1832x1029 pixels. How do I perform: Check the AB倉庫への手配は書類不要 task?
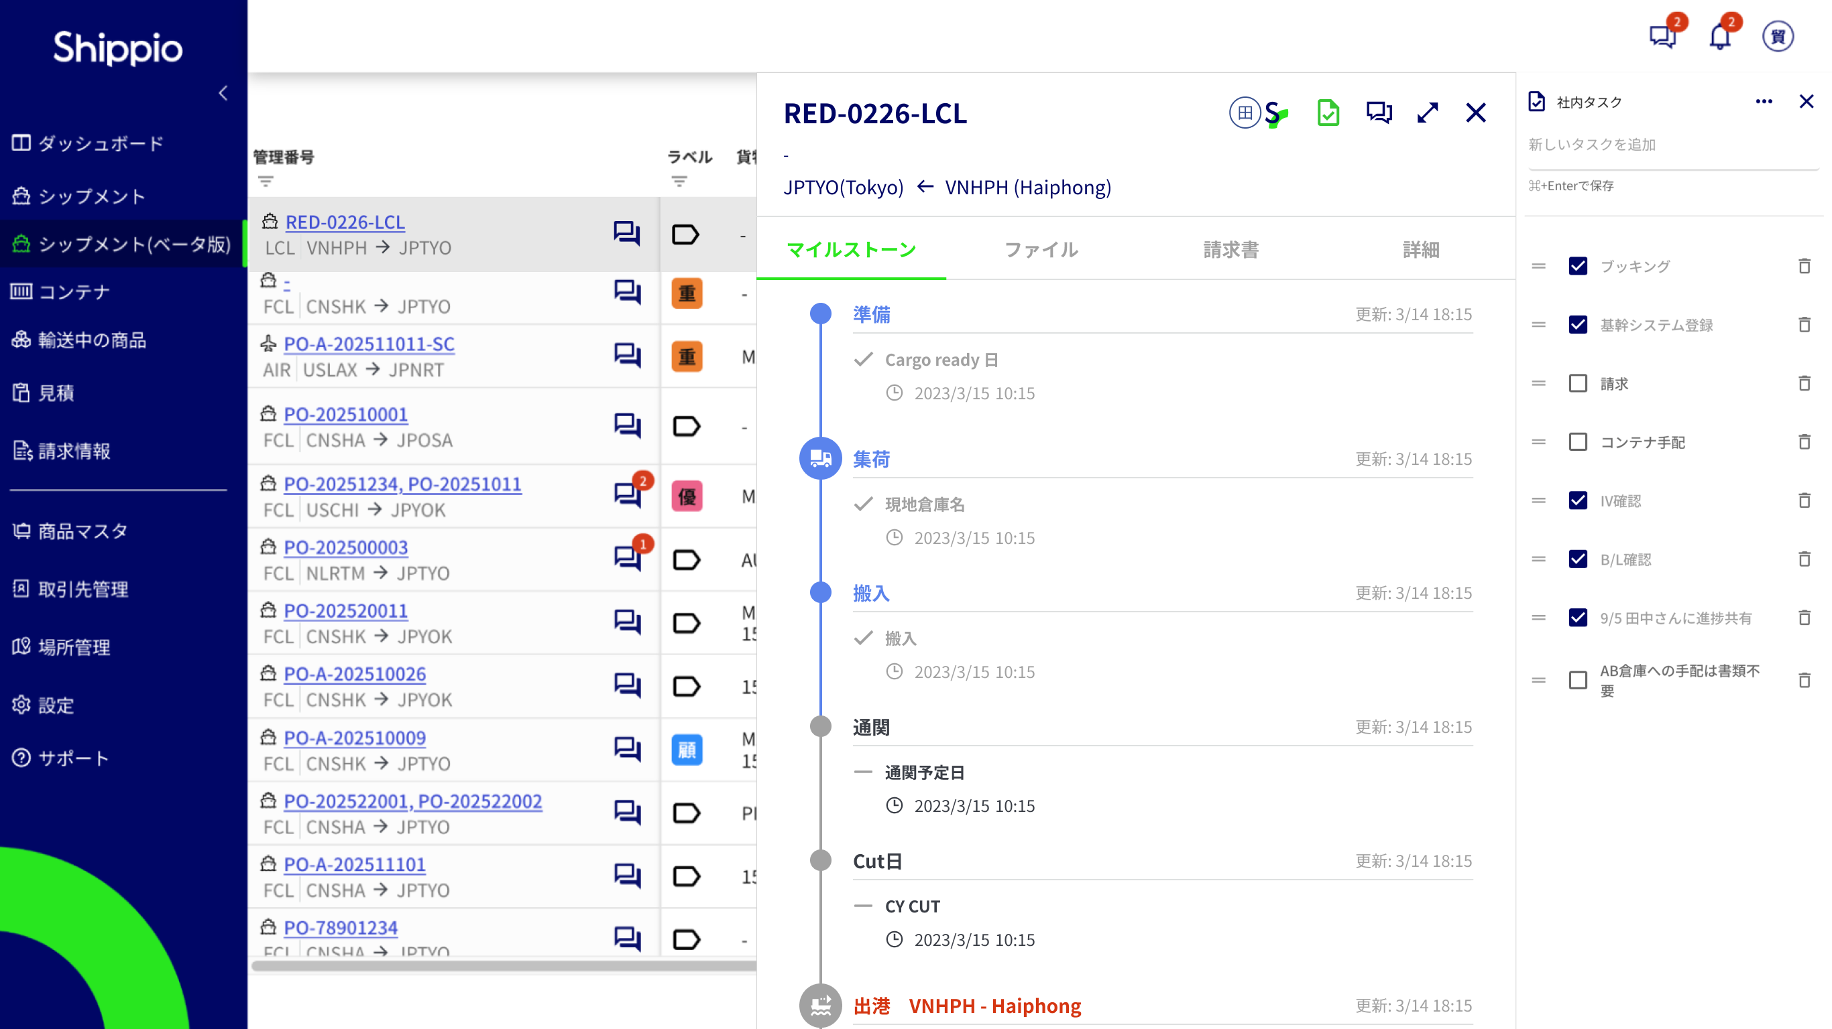(x=1578, y=680)
